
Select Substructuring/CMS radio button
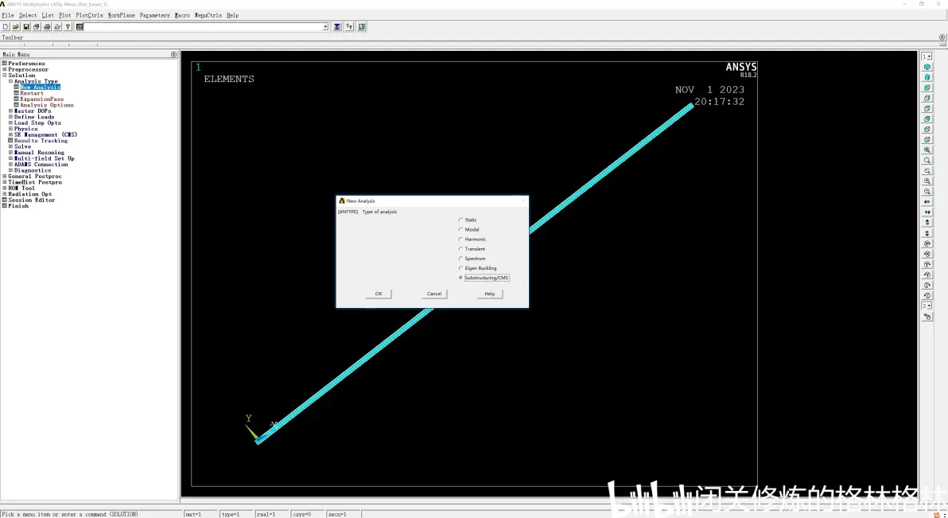coord(460,278)
